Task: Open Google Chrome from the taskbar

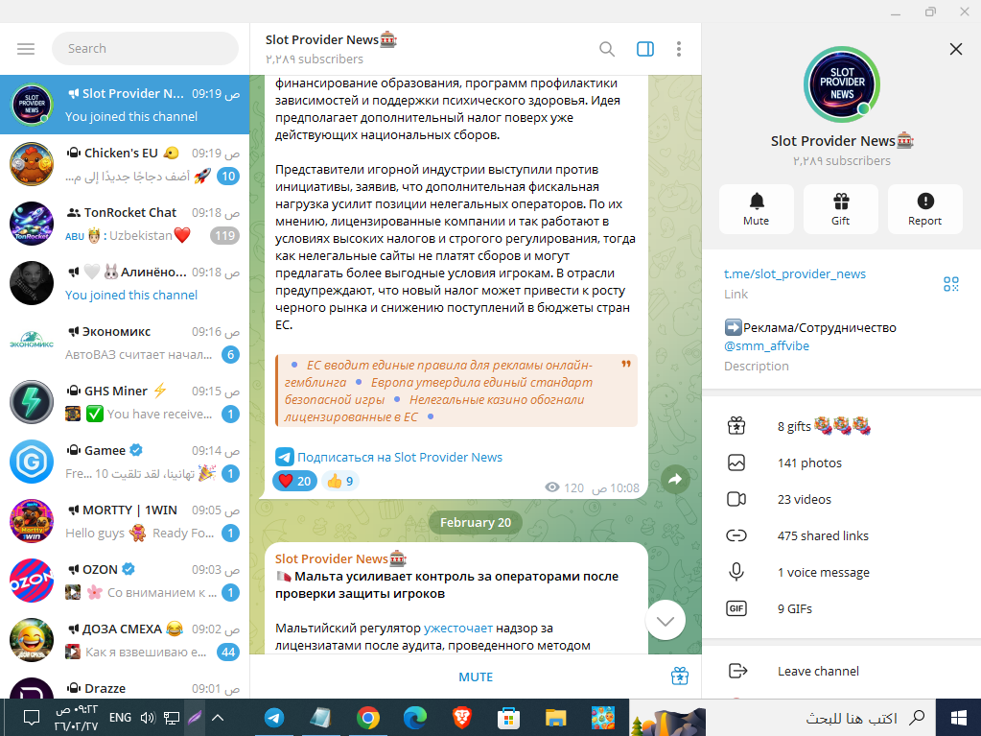Action: click(x=368, y=717)
